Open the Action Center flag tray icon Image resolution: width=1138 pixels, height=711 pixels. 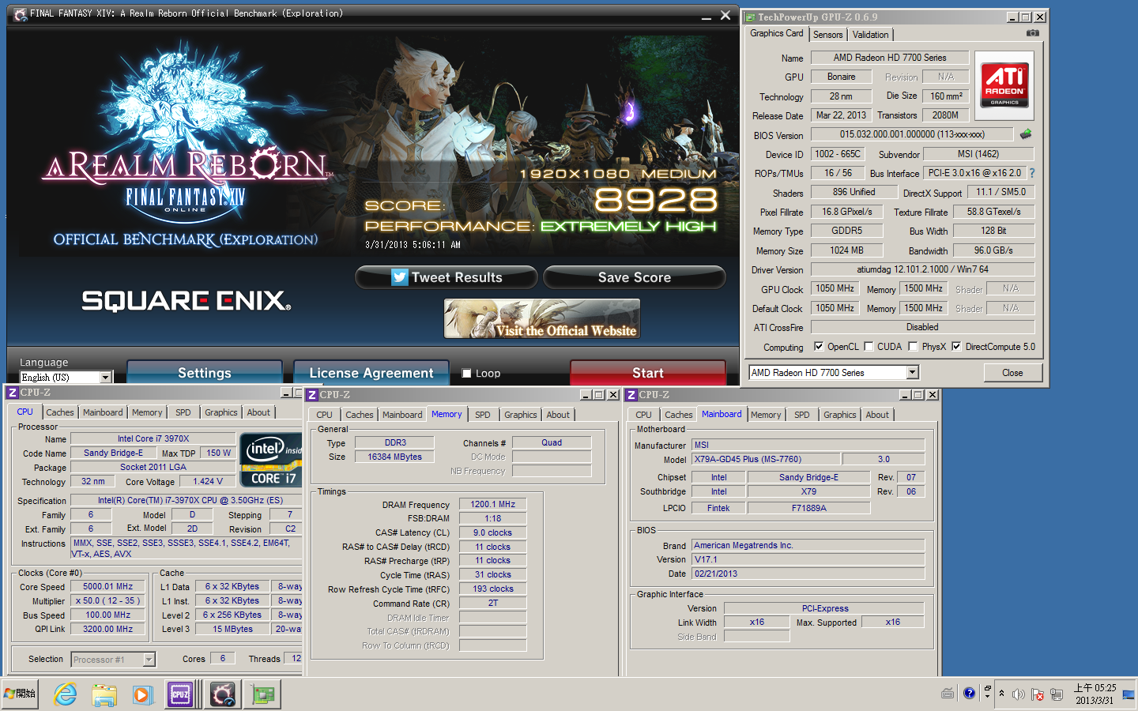[1037, 694]
